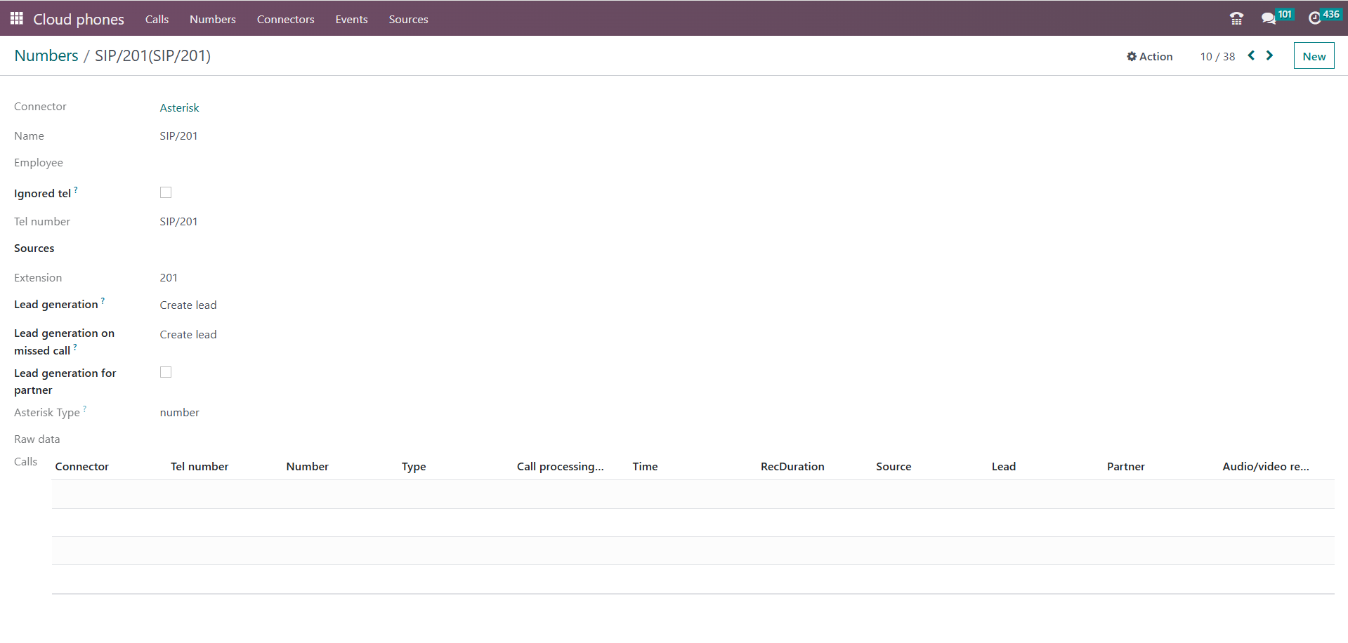Viewport: 1348px width, 643px height.
Task: Show Asterisk Type help tooltip mark
Action: [x=85, y=409]
